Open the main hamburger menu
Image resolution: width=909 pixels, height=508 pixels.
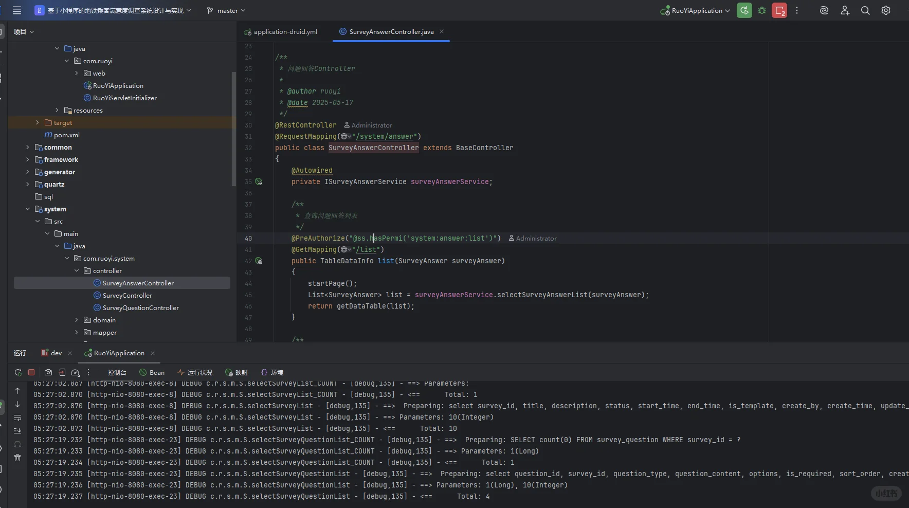point(17,10)
